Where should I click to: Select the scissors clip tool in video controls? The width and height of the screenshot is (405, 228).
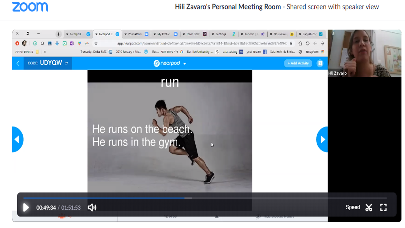369,207
